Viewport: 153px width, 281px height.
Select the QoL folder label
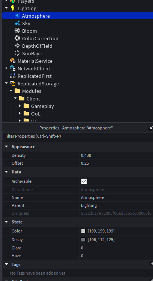36,114
